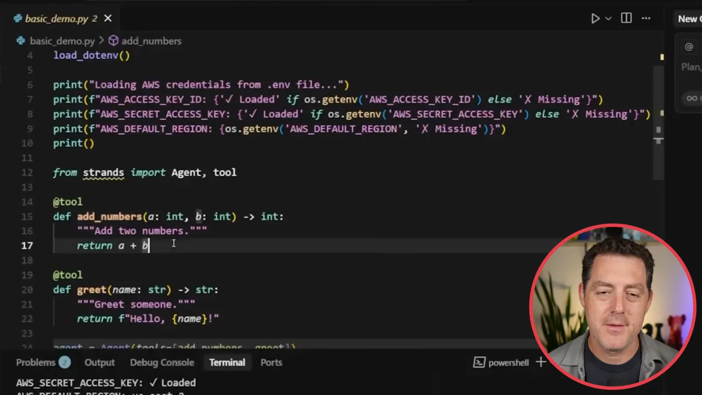Click the empty print() on line 10

tap(73, 143)
